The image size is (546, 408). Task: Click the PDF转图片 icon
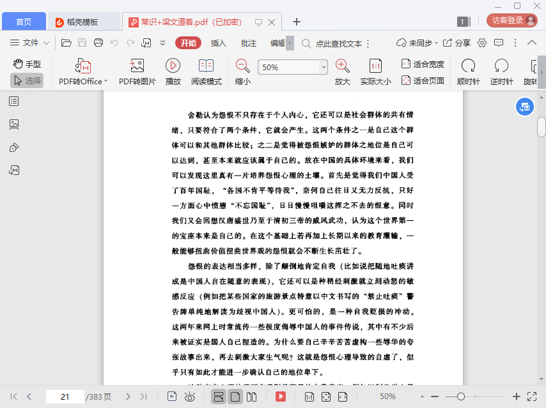click(137, 66)
